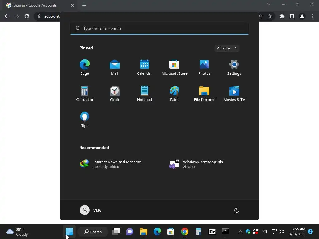Focus the Type here to search field

click(159, 28)
